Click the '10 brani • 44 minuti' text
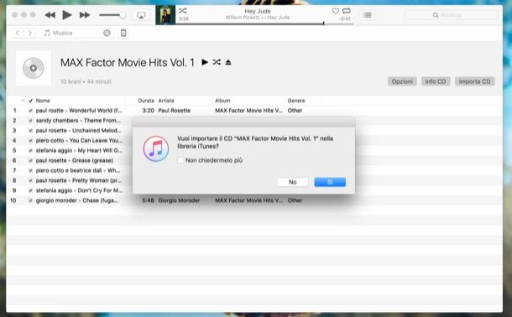The width and height of the screenshot is (512, 317). (x=86, y=81)
